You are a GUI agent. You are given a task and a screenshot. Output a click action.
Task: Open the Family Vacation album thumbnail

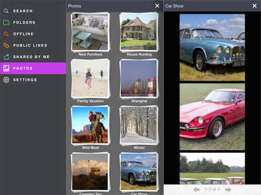(90, 78)
